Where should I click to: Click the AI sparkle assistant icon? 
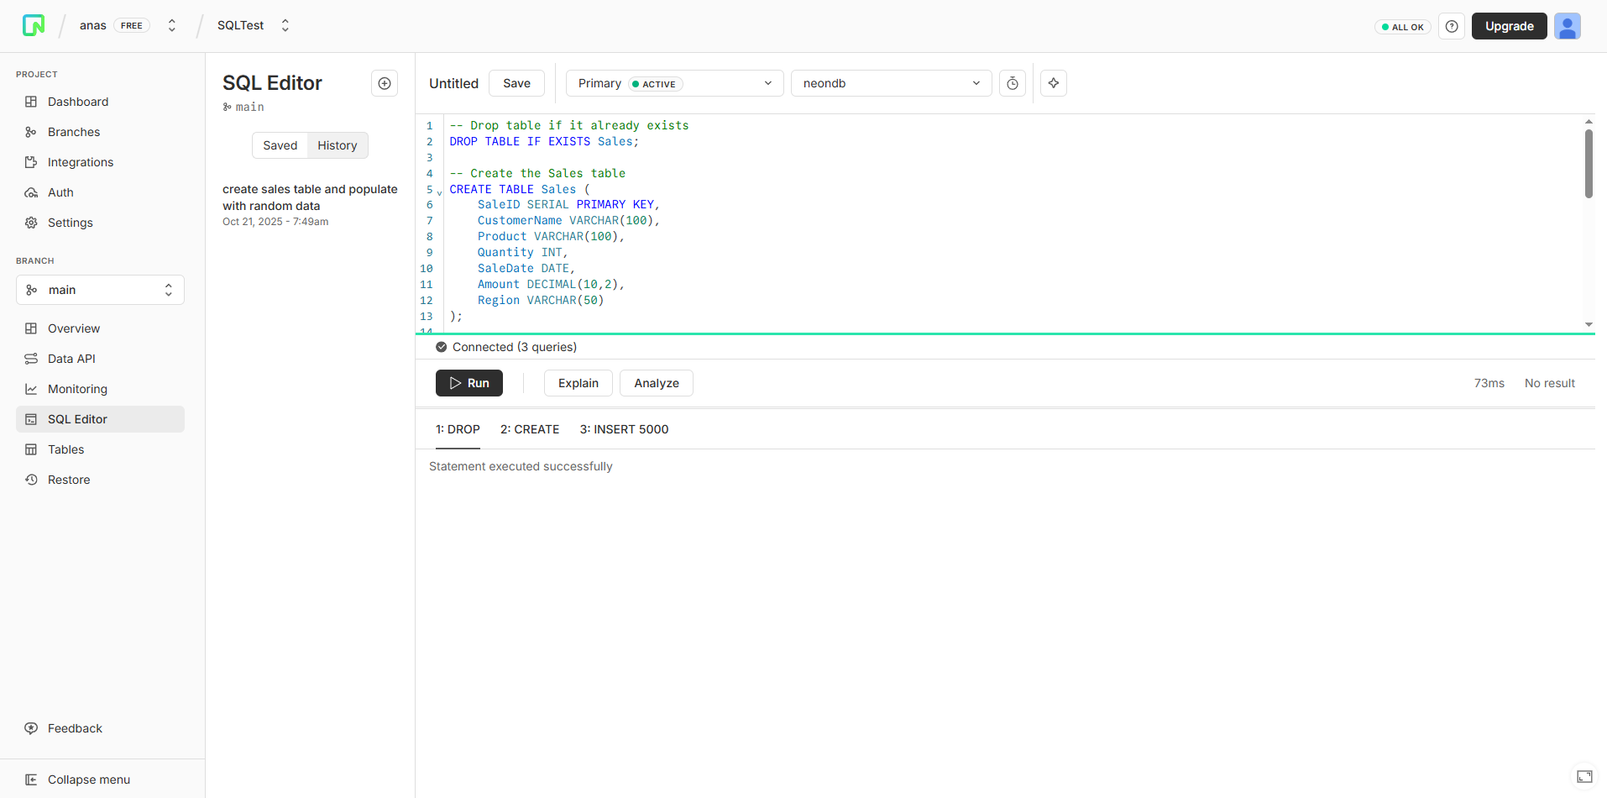coord(1054,83)
